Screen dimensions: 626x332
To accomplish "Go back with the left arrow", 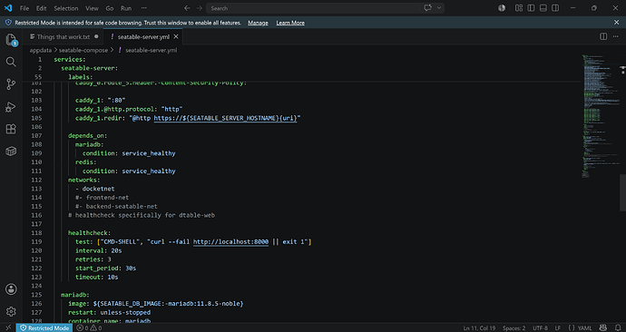I will tap(187, 8).
